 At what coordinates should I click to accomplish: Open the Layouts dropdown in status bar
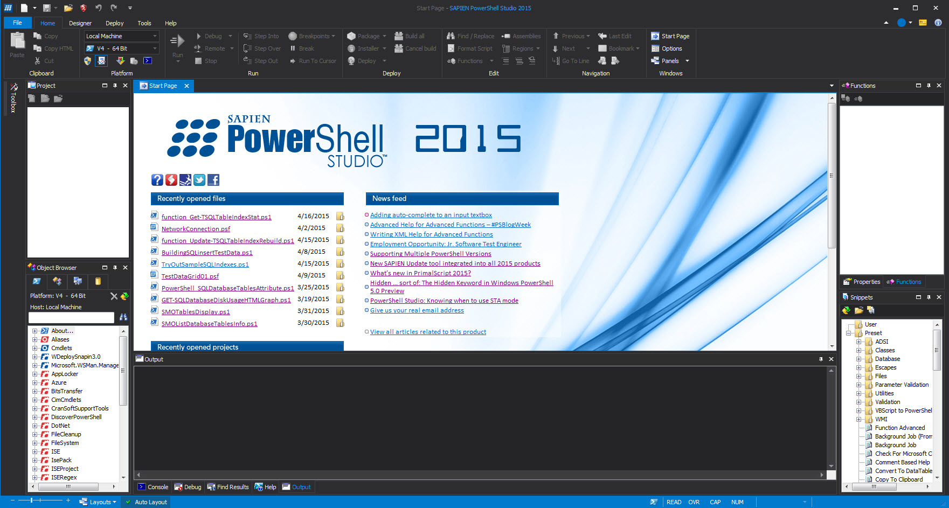click(97, 502)
